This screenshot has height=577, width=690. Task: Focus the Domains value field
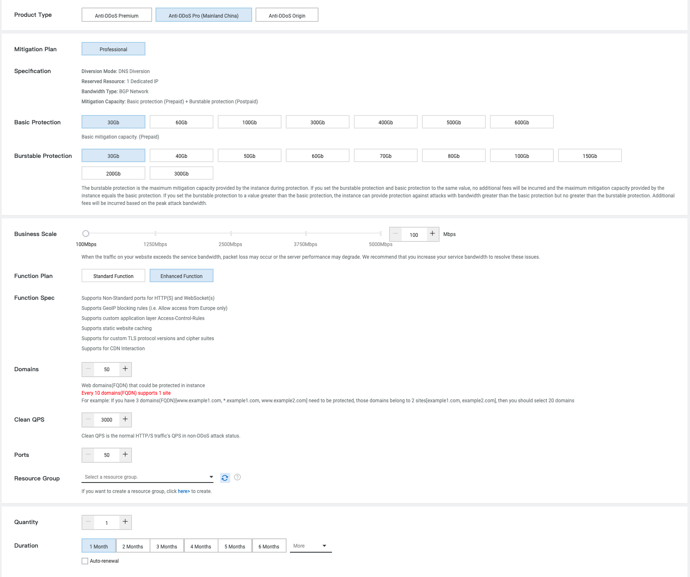[x=107, y=370]
